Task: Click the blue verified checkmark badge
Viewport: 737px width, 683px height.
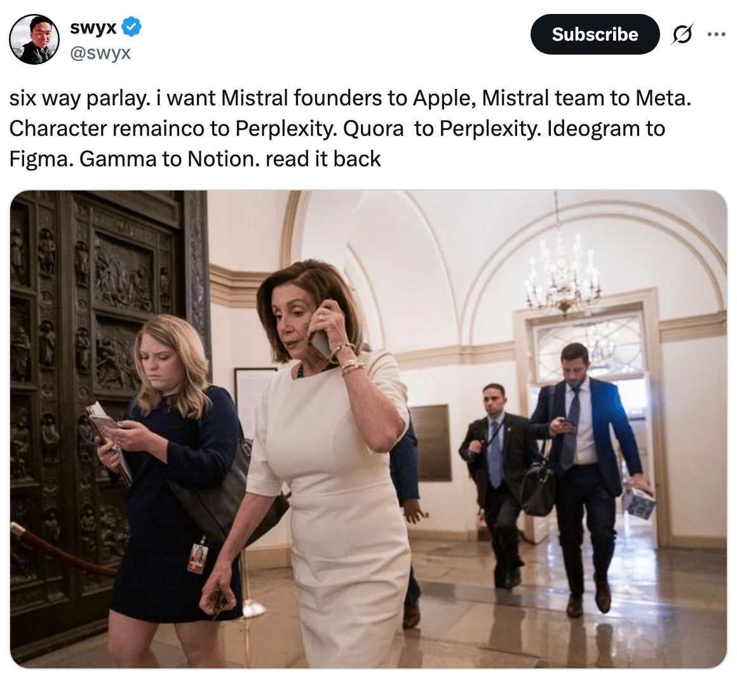Action: click(x=132, y=27)
